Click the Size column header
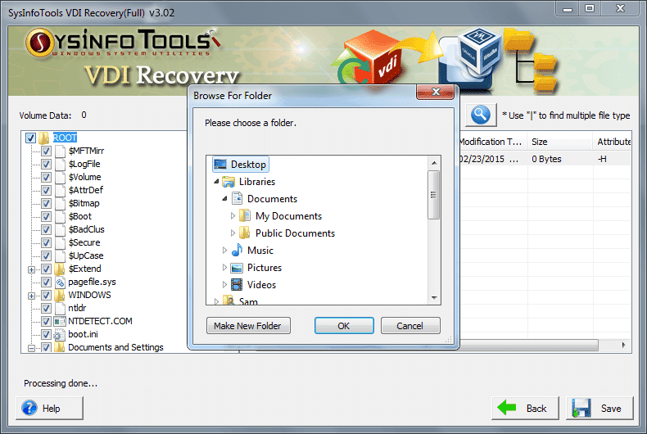The height and width of the screenshot is (434, 647). (x=560, y=142)
